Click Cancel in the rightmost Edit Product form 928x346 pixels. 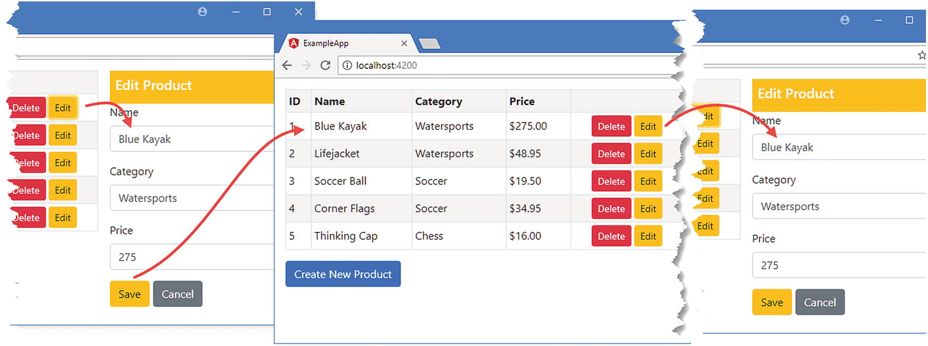pyautogui.click(x=819, y=302)
